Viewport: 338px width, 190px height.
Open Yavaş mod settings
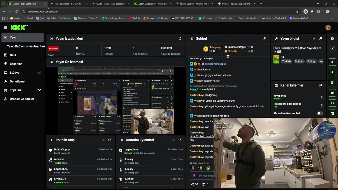point(298,97)
